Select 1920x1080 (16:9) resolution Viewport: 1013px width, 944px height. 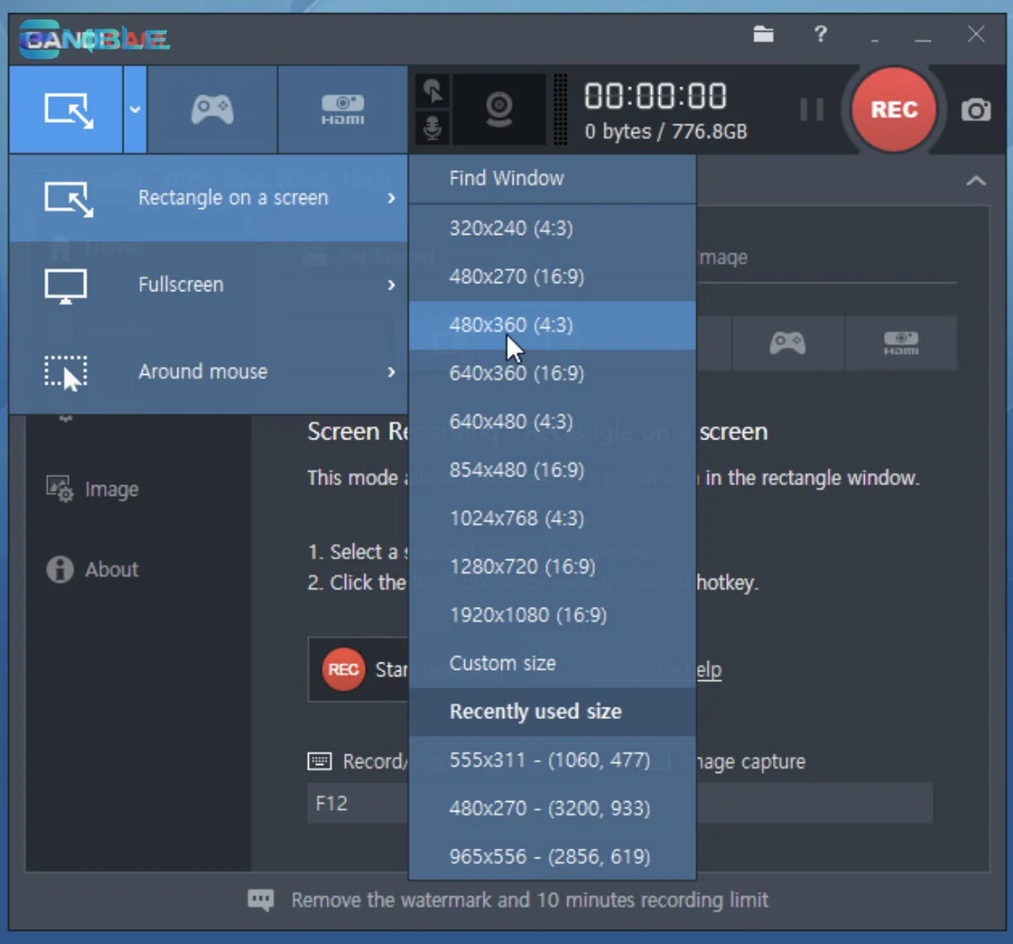(528, 614)
